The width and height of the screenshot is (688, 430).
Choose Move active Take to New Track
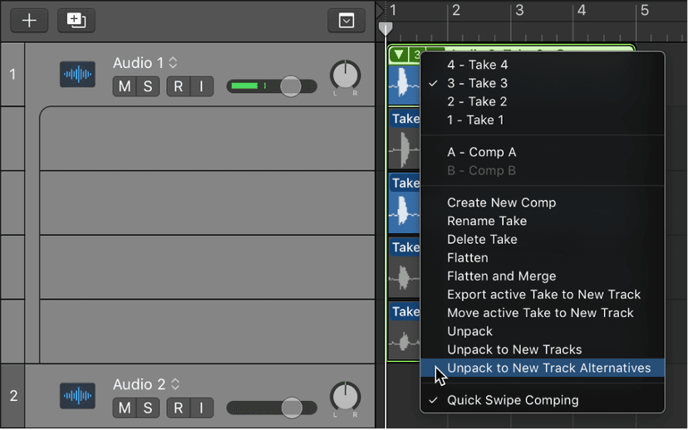[543, 313]
